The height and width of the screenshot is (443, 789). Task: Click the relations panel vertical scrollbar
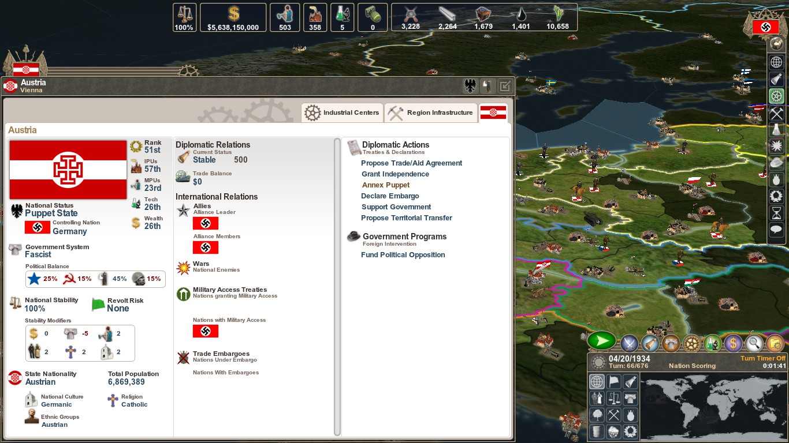tap(337, 287)
